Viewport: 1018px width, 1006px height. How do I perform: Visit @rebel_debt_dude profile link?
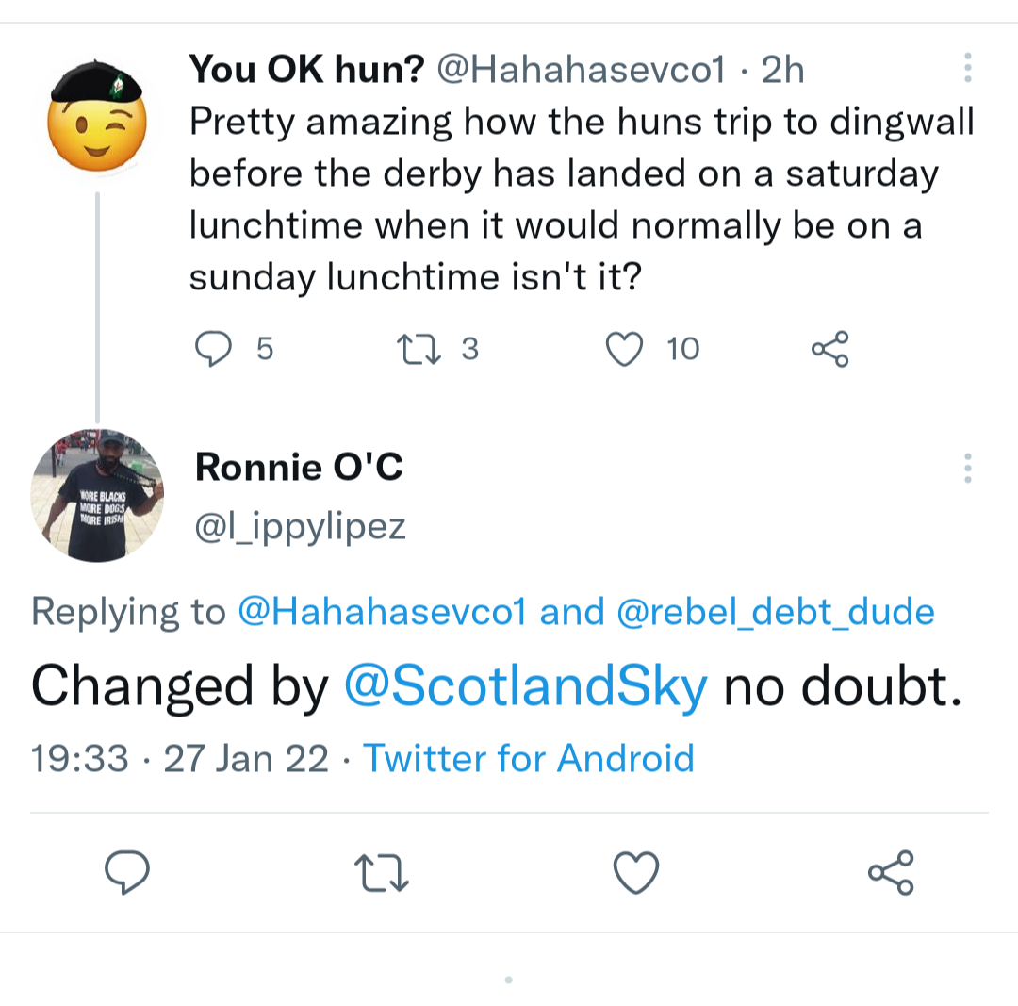tap(776, 613)
